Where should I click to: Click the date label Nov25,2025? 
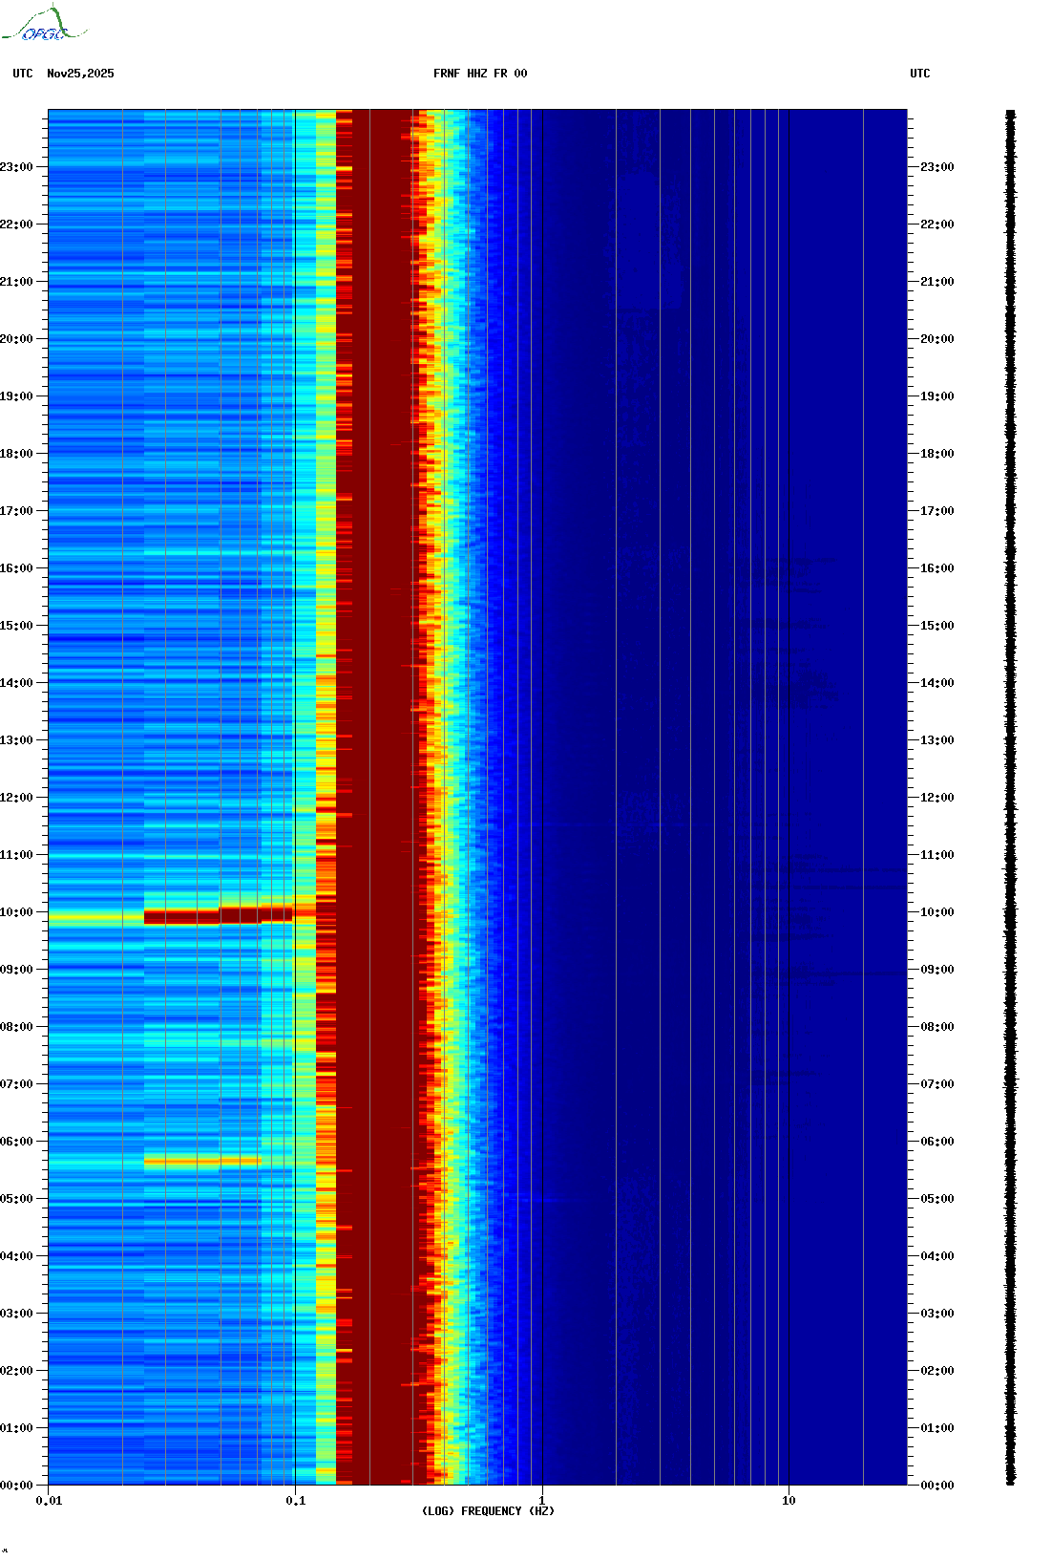(80, 74)
